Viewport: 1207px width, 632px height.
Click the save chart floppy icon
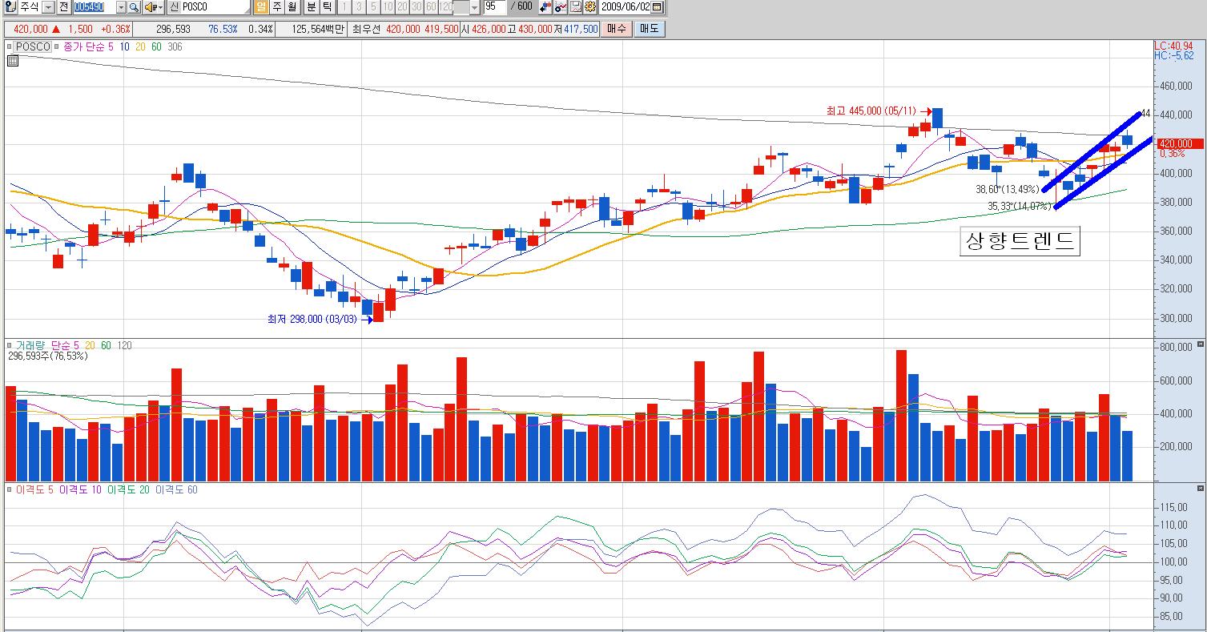[576, 7]
